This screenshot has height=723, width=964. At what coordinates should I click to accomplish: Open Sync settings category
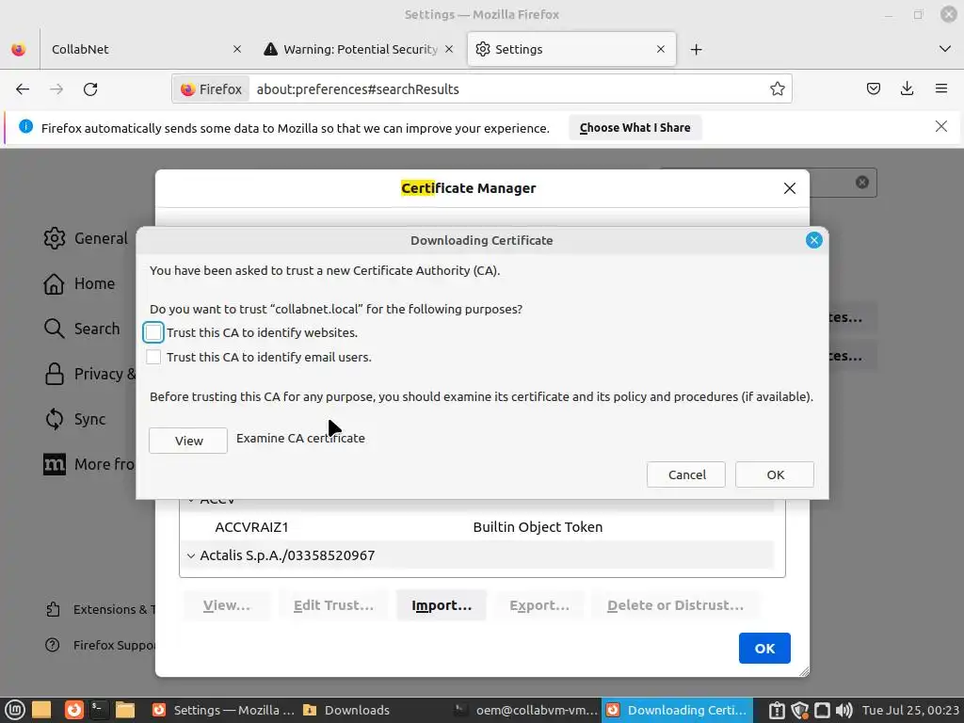coord(75,419)
